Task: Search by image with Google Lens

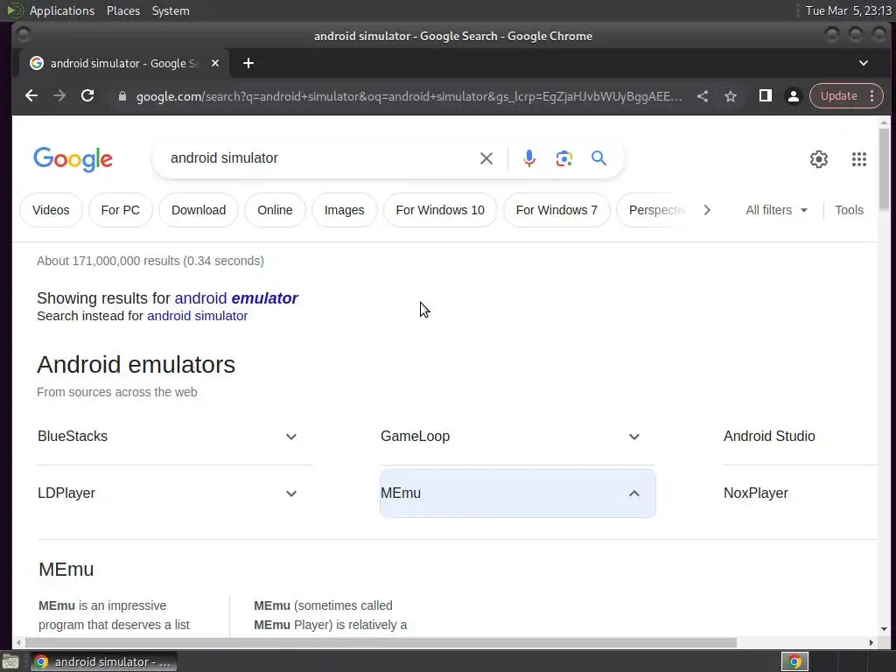Action: [564, 158]
